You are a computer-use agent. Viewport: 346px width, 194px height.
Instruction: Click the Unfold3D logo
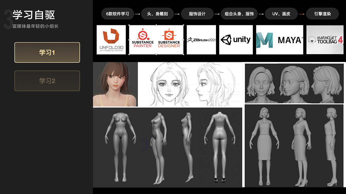tap(111, 40)
